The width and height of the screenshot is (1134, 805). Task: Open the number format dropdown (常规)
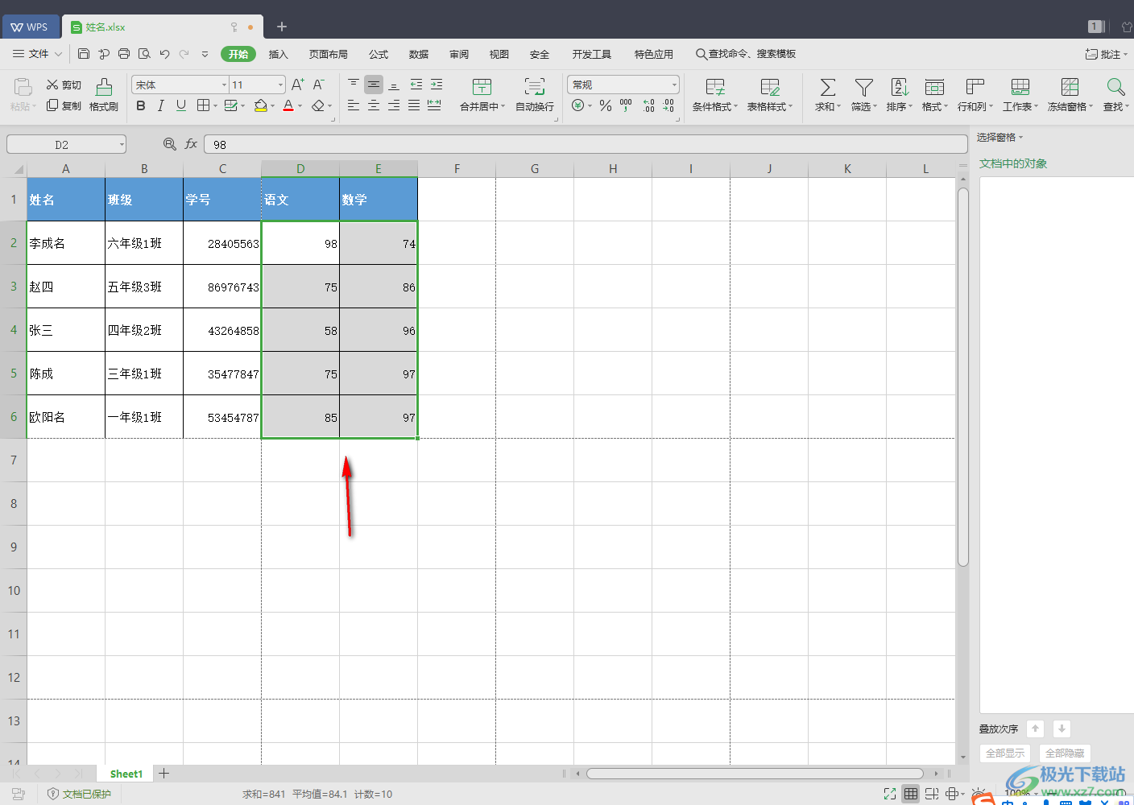coord(674,85)
